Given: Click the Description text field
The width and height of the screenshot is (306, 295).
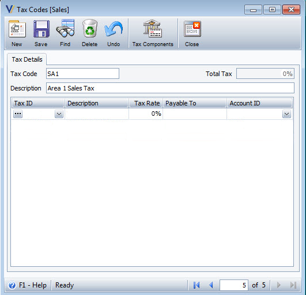Looking at the screenshot, I should [170, 88].
